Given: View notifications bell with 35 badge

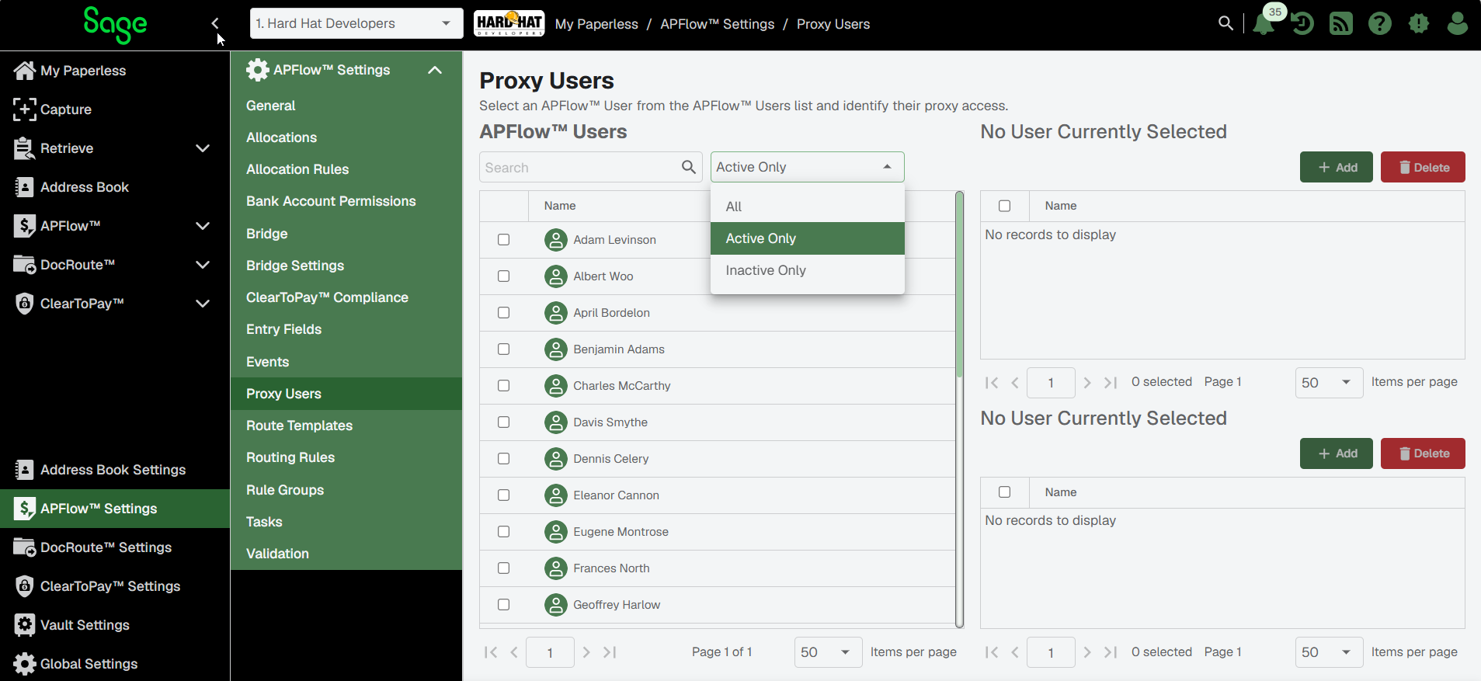Looking at the screenshot, I should pyautogui.click(x=1264, y=23).
